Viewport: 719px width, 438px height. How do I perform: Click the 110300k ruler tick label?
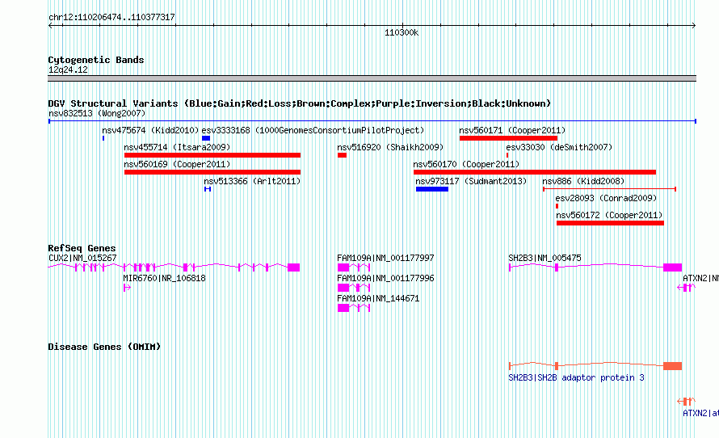coord(402,32)
